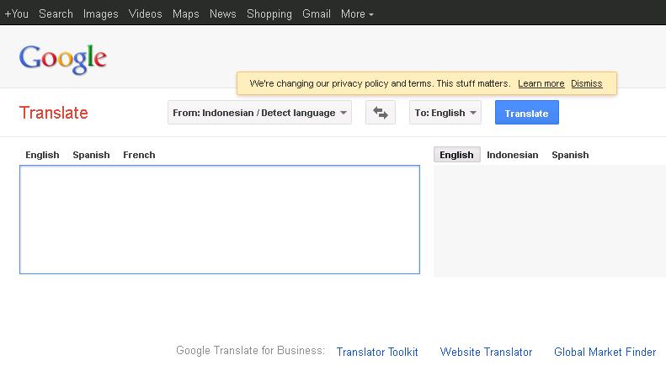Open the Global Market Finder link
This screenshot has height=371, width=666.
(605, 352)
